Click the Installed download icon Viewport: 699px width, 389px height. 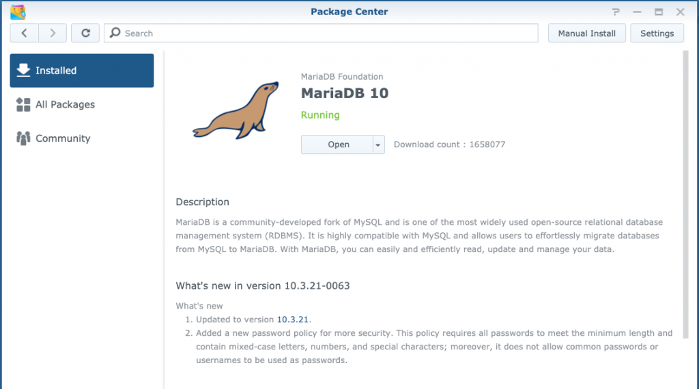23,70
